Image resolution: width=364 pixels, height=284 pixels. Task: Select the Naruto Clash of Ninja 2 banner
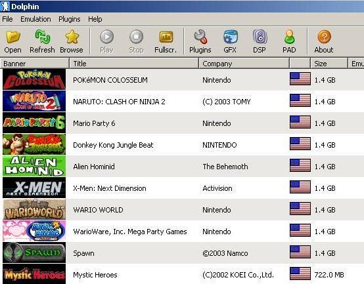(x=34, y=101)
